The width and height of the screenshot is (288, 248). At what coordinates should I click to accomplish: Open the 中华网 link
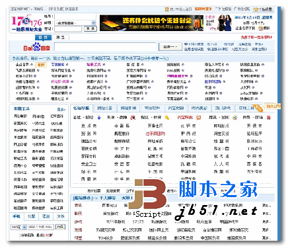click(122, 179)
